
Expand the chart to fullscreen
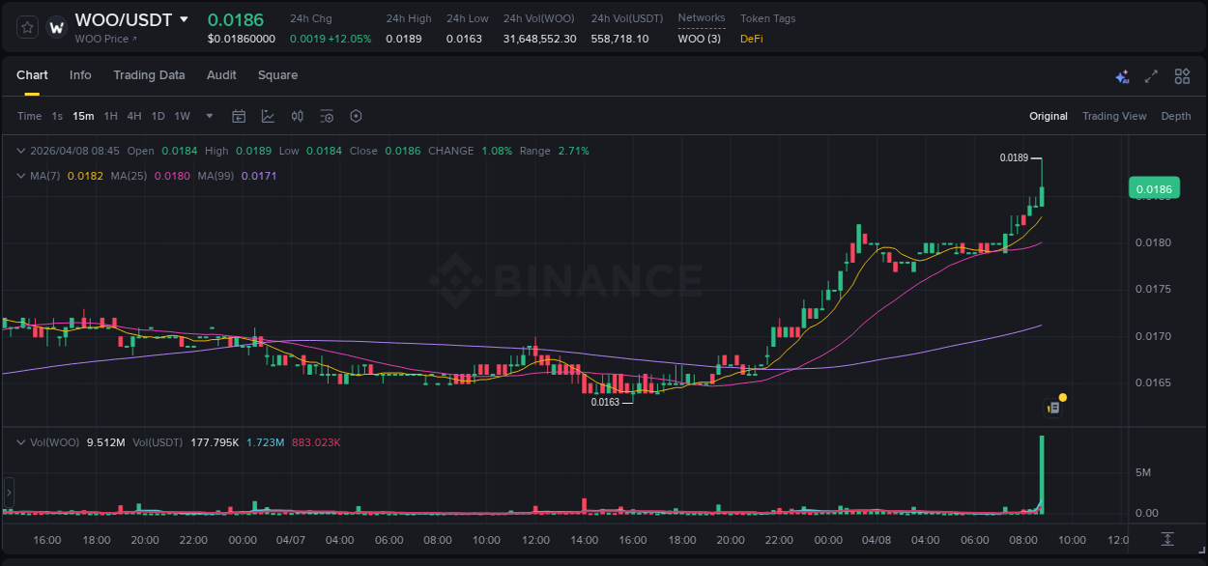tap(1151, 75)
